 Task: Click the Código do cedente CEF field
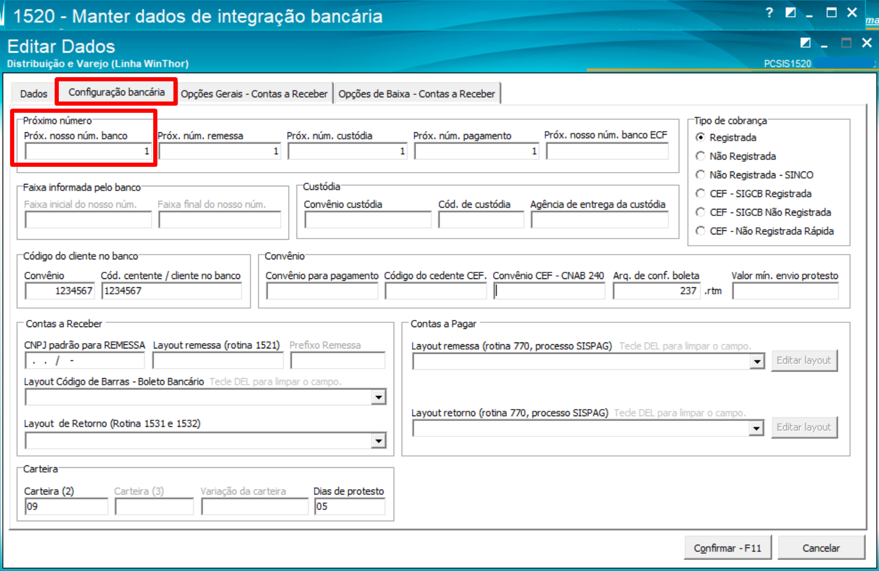click(x=435, y=291)
